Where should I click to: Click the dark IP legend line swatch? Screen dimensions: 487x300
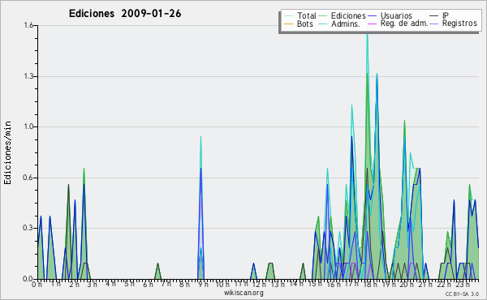(434, 15)
